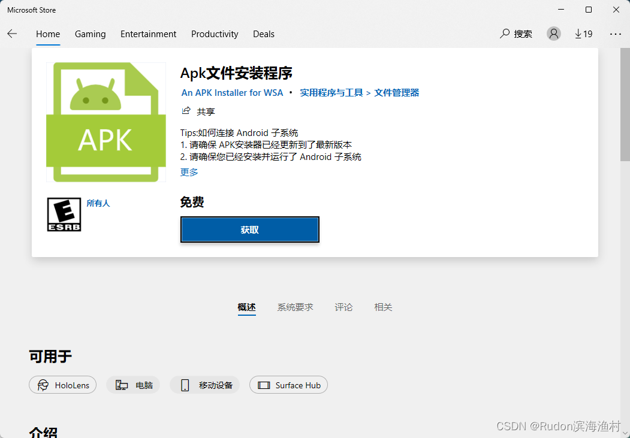Switch to the Home tab
This screenshot has height=438, width=630.
(48, 34)
